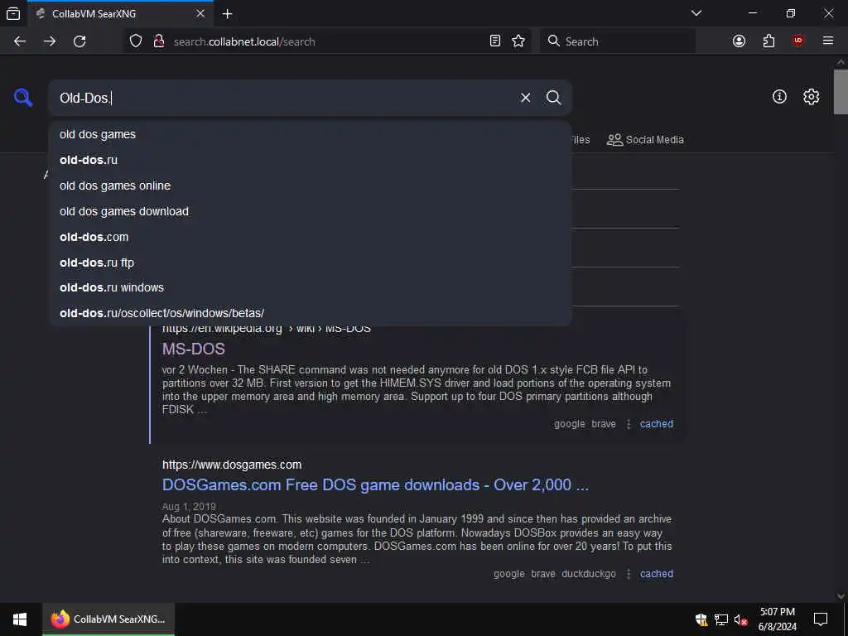Screen dimensions: 848x636
Task: Open the MS-DOS Wikipedia result
Action: coord(194,349)
